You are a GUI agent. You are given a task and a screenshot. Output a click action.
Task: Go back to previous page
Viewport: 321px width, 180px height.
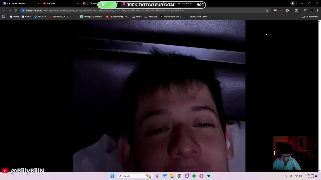click(4, 10)
